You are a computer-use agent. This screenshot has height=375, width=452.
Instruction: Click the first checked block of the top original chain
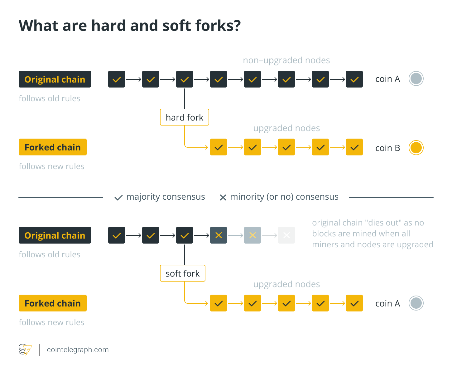[117, 79]
